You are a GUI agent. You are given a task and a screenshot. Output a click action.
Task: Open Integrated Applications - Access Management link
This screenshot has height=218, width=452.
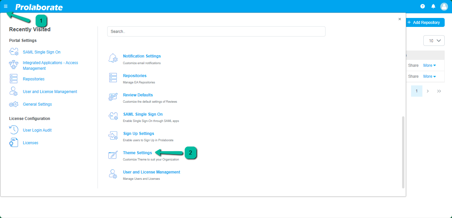click(50, 65)
